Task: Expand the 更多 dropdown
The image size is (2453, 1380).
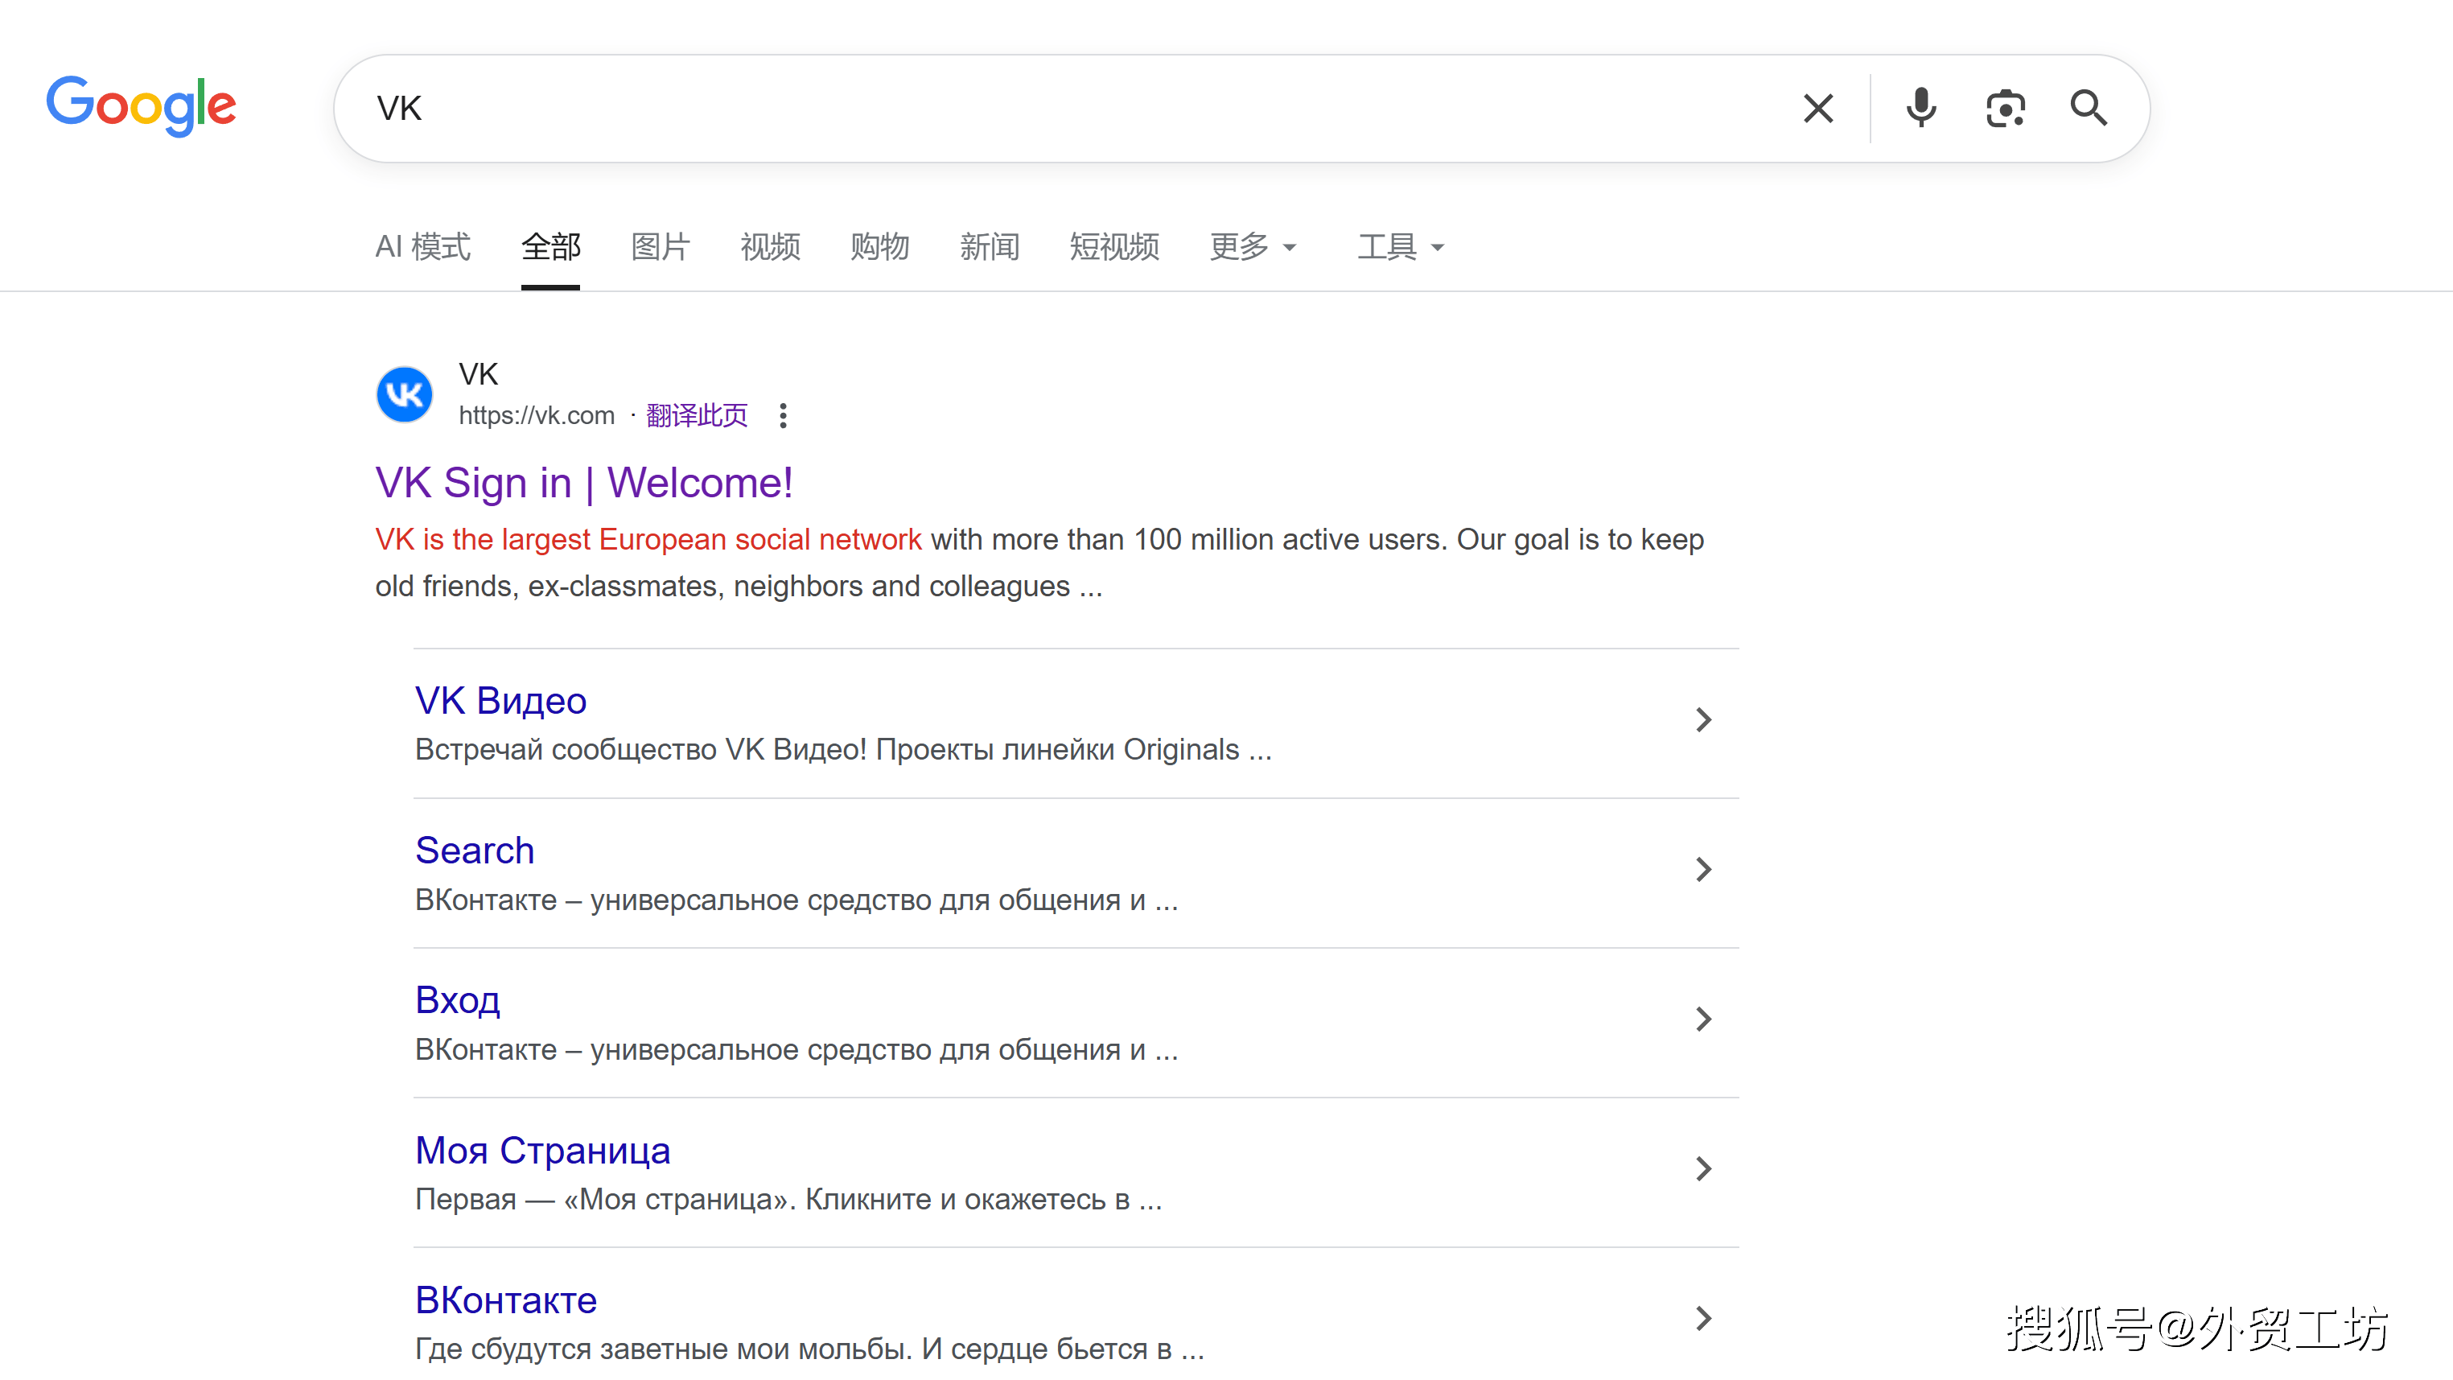Action: (x=1252, y=247)
